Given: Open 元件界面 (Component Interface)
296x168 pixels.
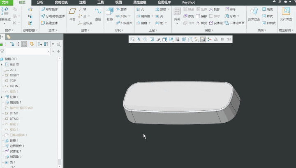Looking at the screenshot, I should pyautogui.click(x=286, y=14).
